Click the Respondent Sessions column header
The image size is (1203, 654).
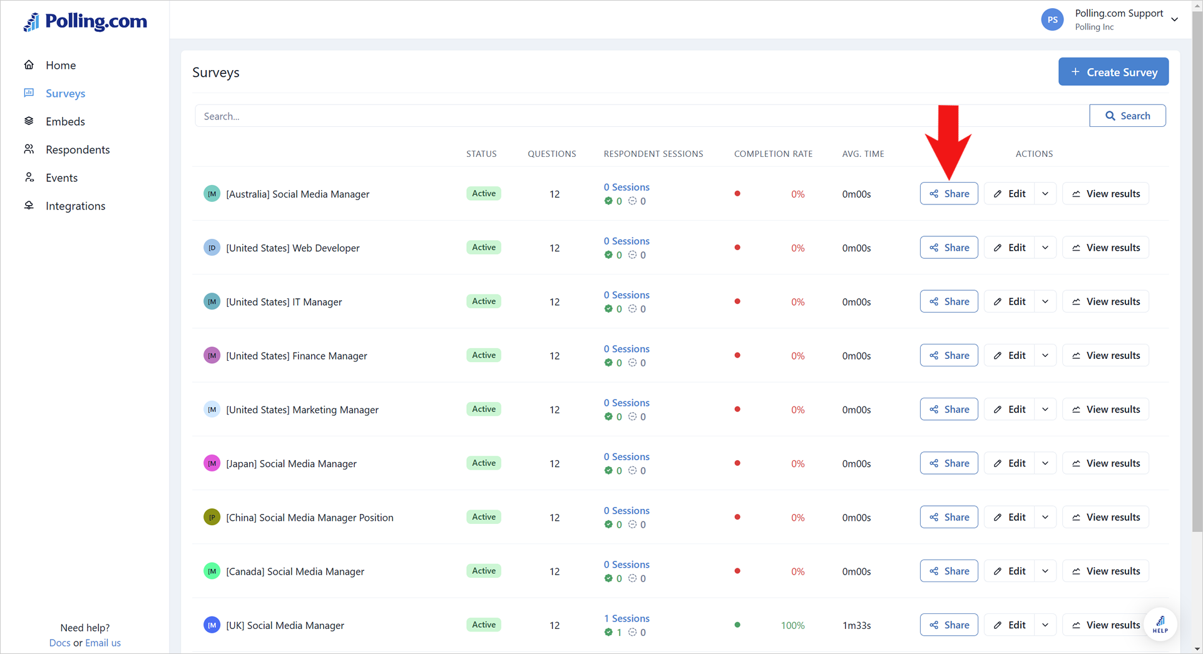653,154
